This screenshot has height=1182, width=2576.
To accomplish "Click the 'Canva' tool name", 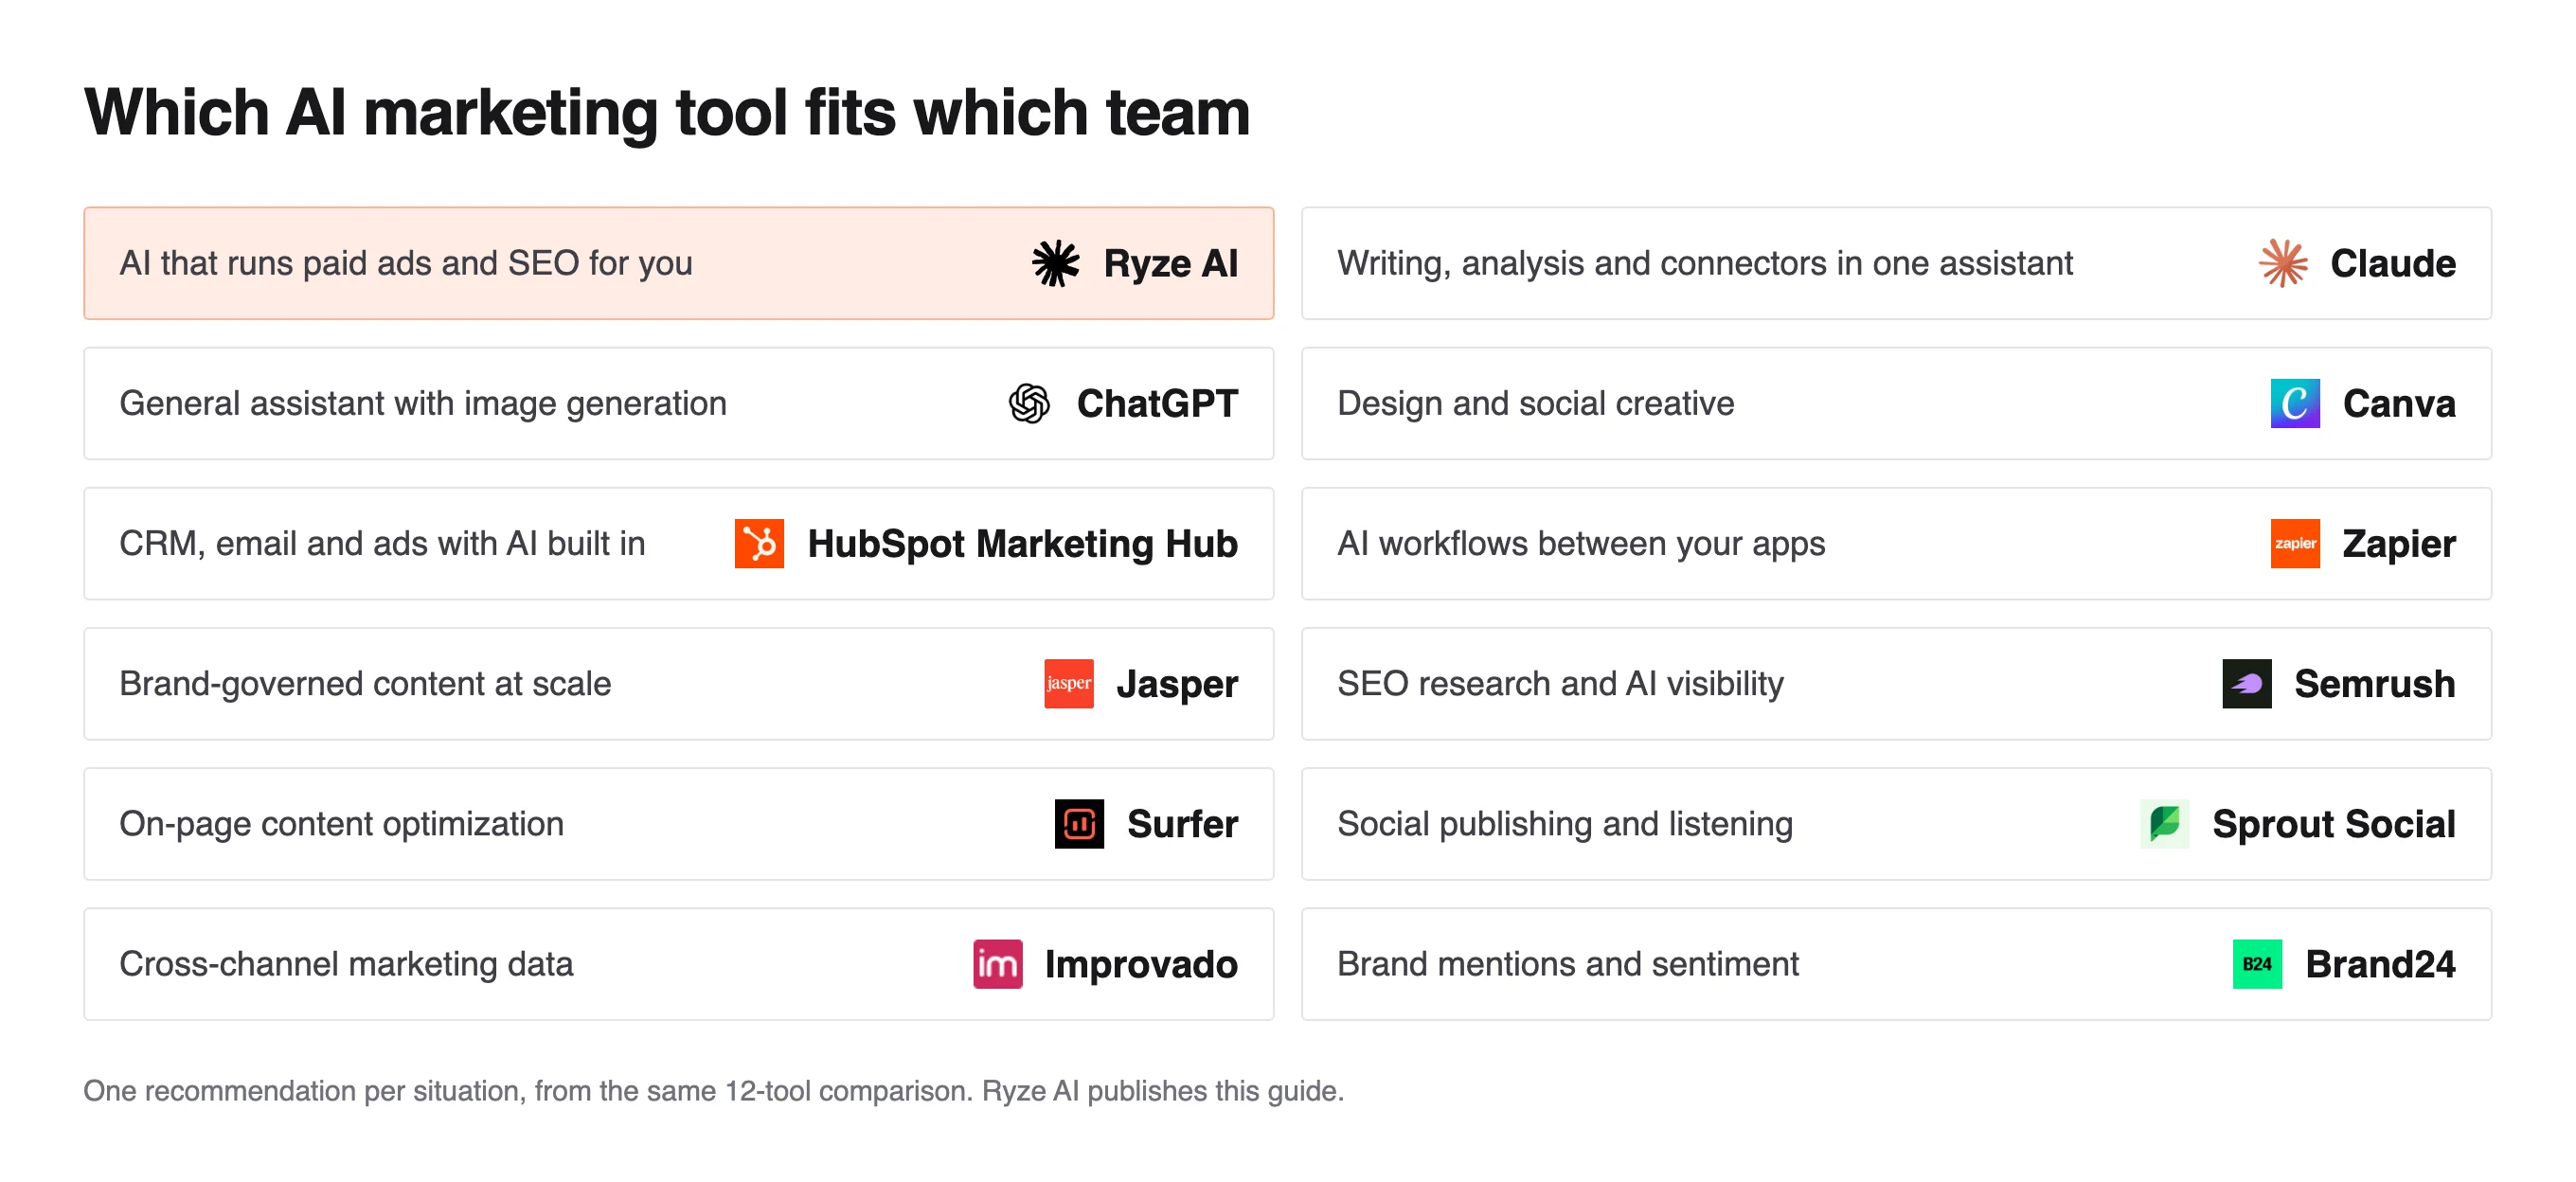I will pos(2399,404).
